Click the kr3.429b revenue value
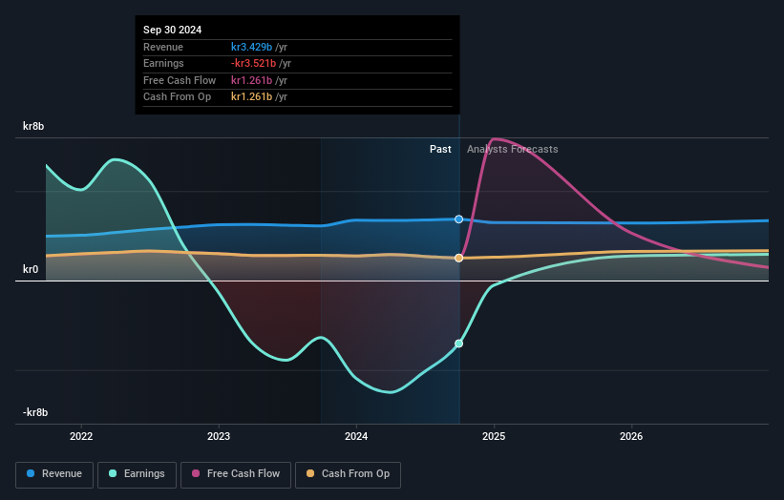 point(251,47)
